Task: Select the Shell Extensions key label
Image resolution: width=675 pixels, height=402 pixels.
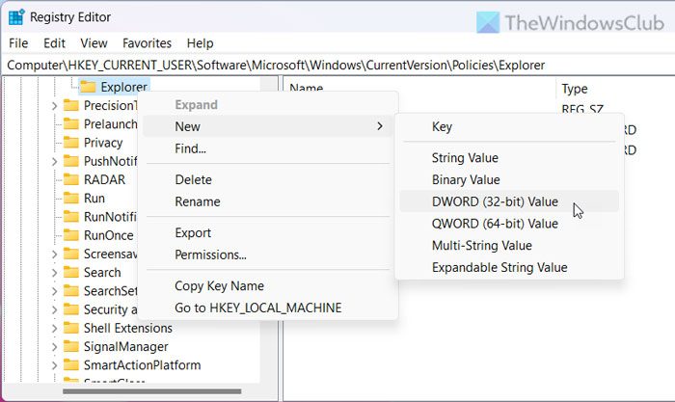Action: [128, 328]
